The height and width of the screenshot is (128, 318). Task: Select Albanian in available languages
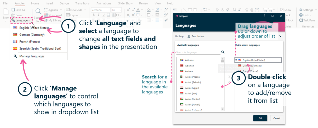pos(198,66)
